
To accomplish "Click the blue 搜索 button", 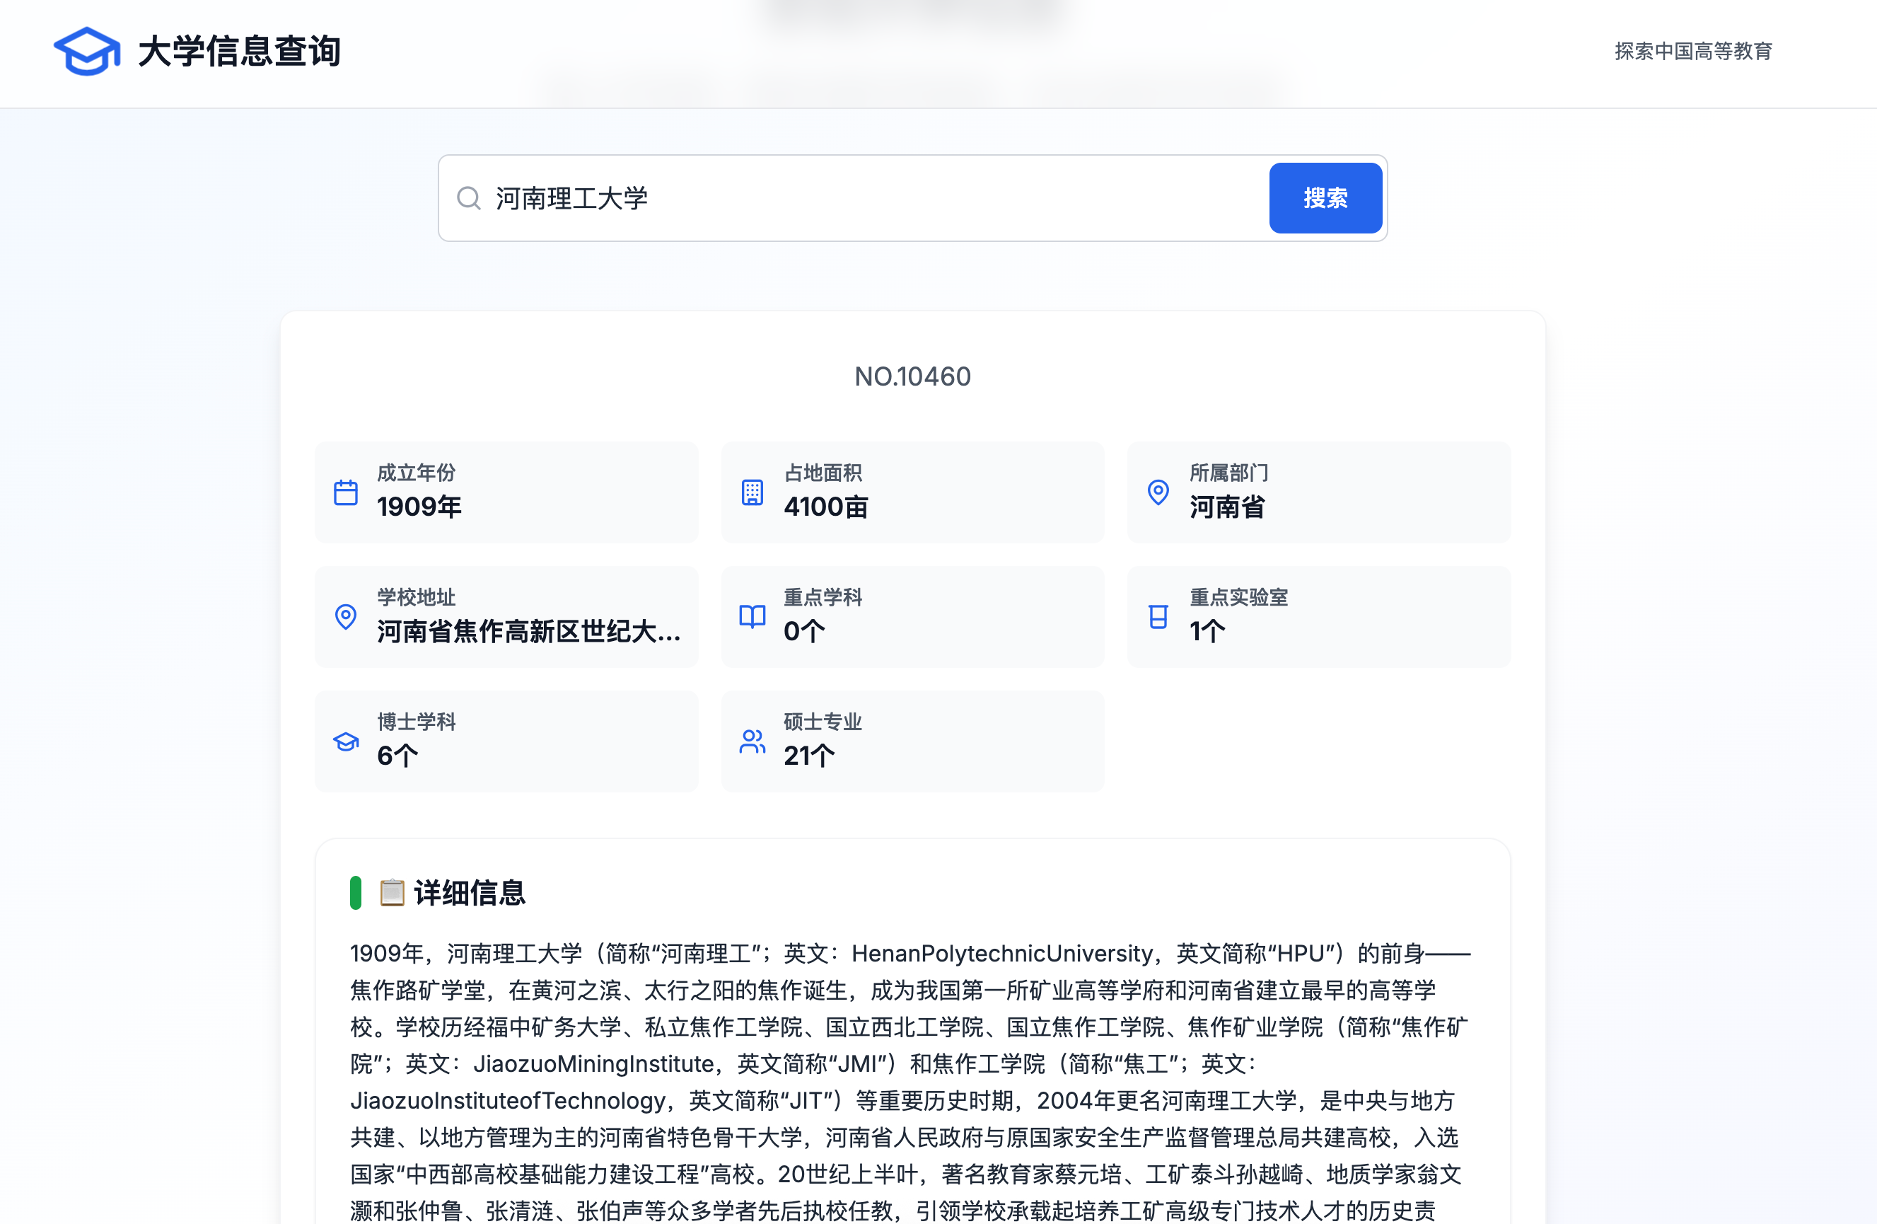I will [1325, 198].
